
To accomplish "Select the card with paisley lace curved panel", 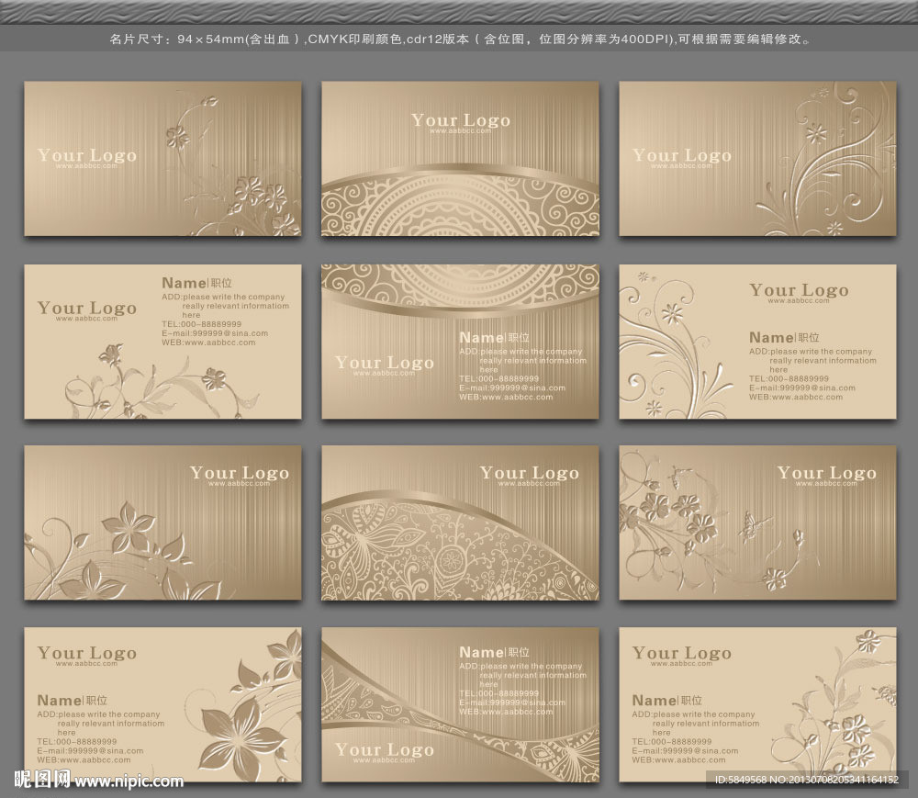I will pos(460,523).
